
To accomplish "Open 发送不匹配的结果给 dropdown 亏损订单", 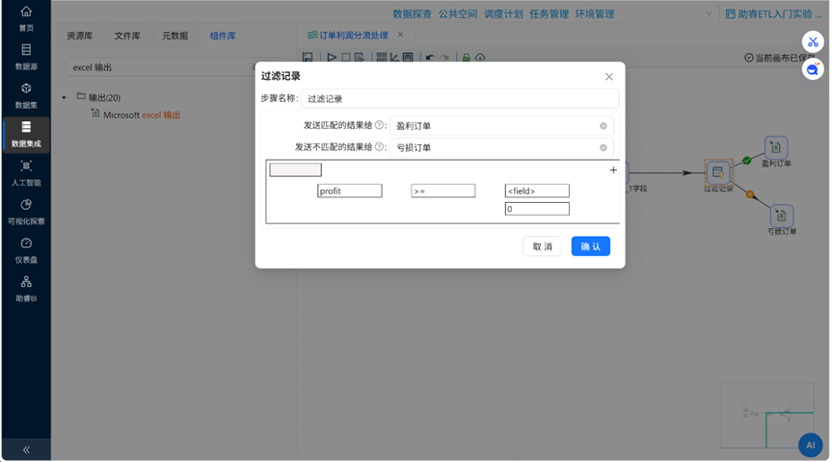I will (501, 147).
